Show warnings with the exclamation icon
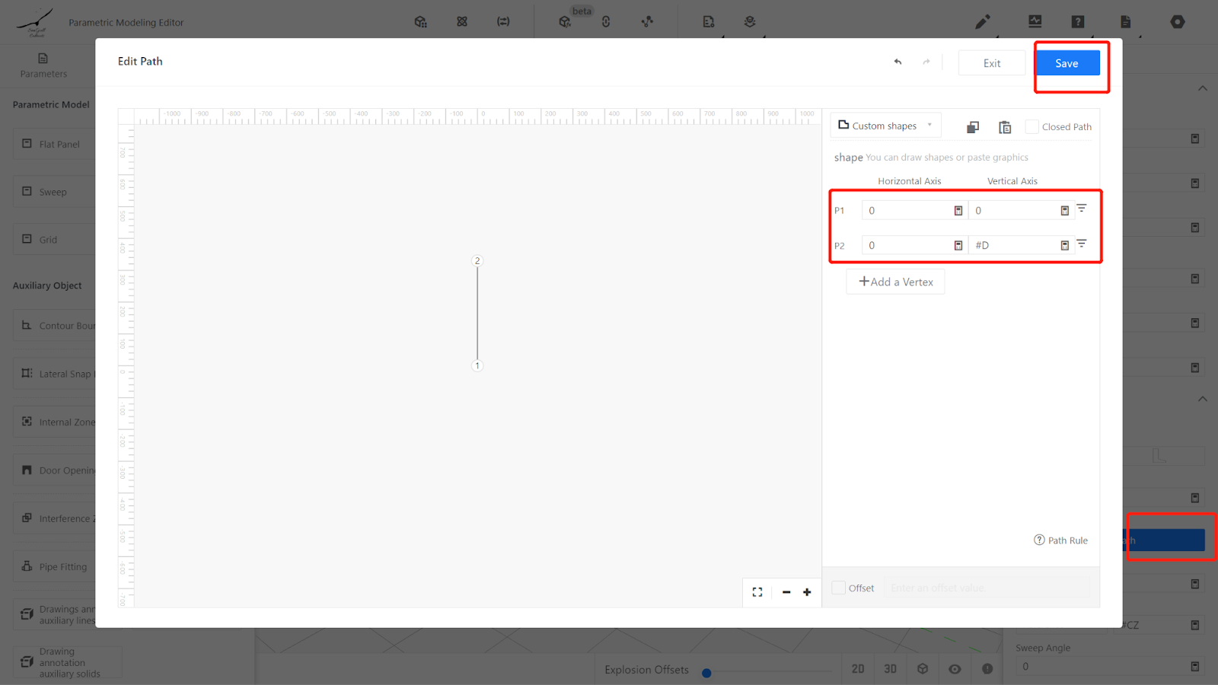This screenshot has height=685, width=1218. [x=987, y=669]
